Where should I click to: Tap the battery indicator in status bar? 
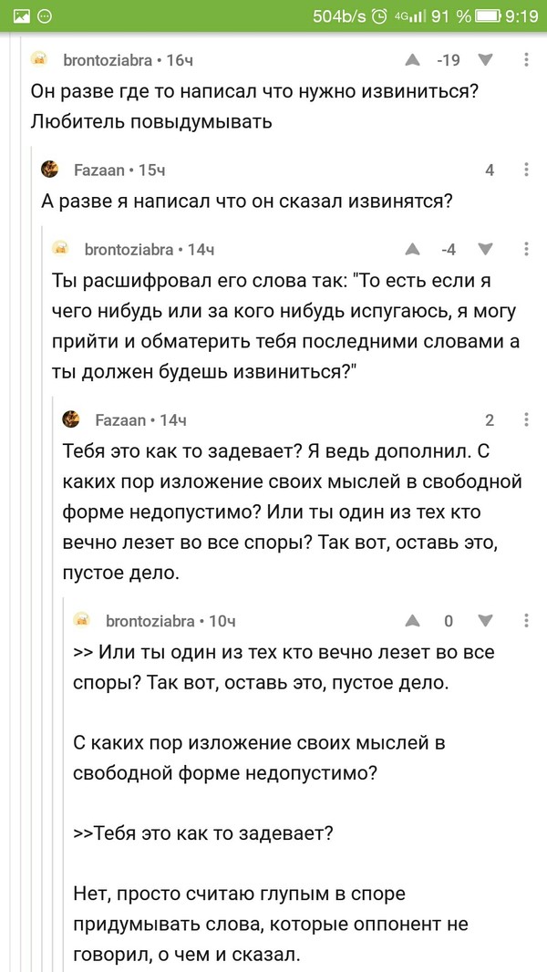(489, 16)
